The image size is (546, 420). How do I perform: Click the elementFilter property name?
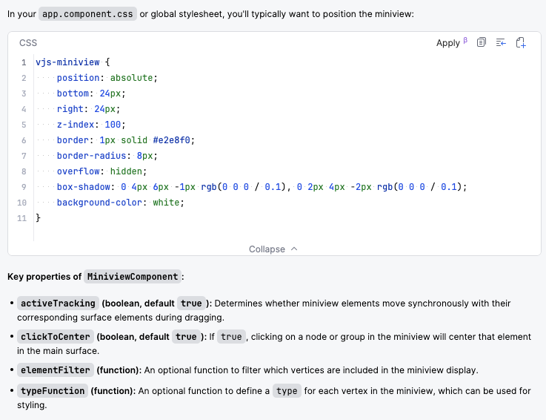(56, 370)
